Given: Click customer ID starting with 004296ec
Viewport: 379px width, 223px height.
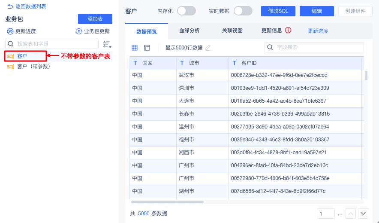Looking at the screenshot, I should 280,165.
